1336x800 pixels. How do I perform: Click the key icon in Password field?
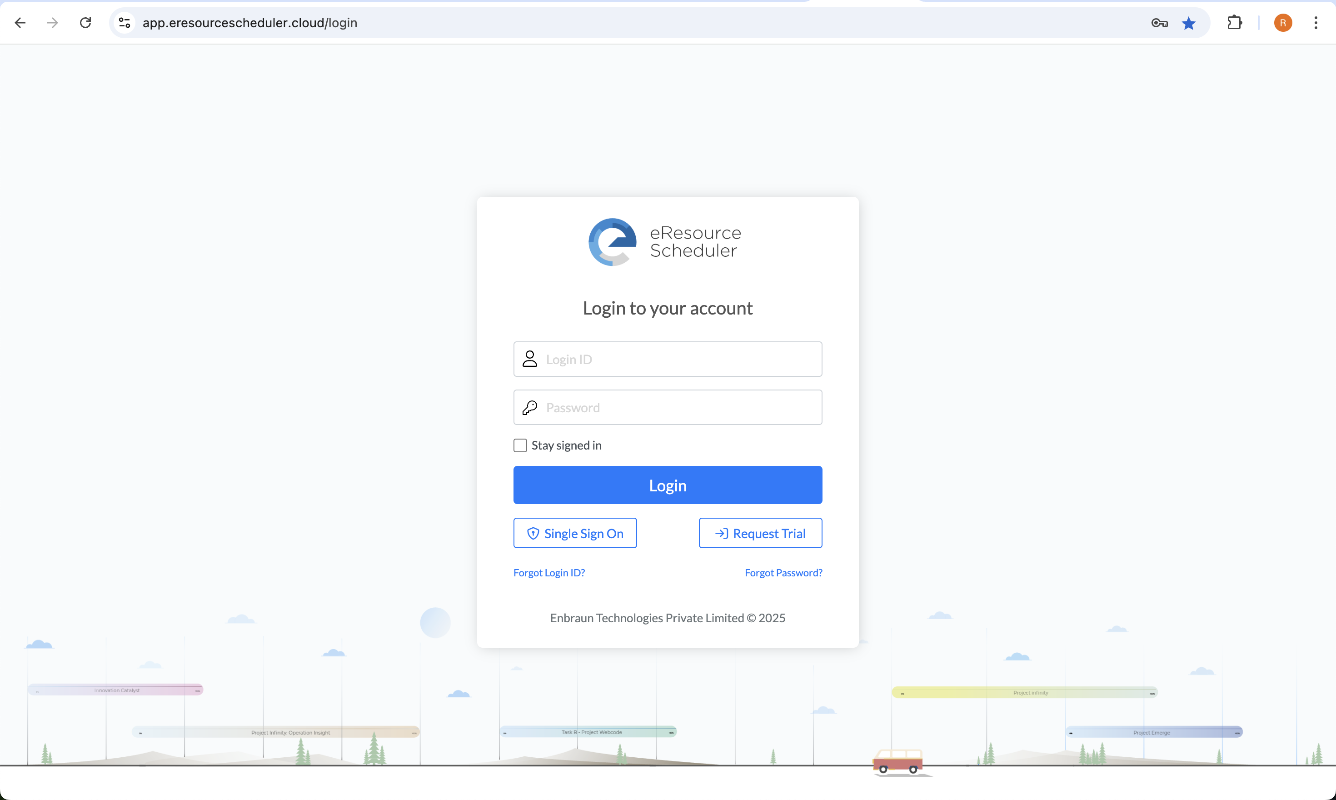pos(530,408)
